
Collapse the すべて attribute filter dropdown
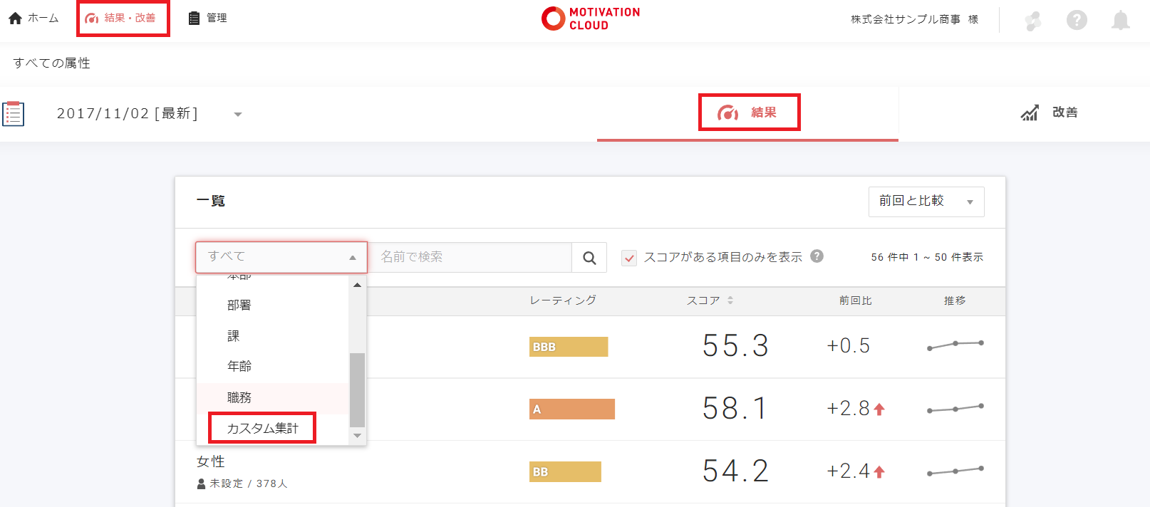[281, 257]
